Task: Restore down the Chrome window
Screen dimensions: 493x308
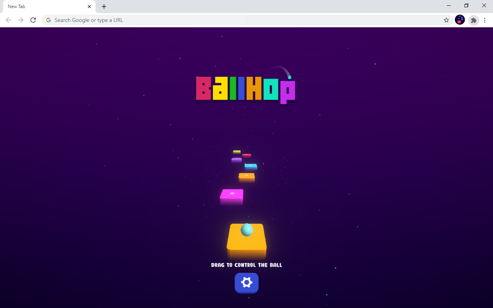Action: [x=466, y=6]
